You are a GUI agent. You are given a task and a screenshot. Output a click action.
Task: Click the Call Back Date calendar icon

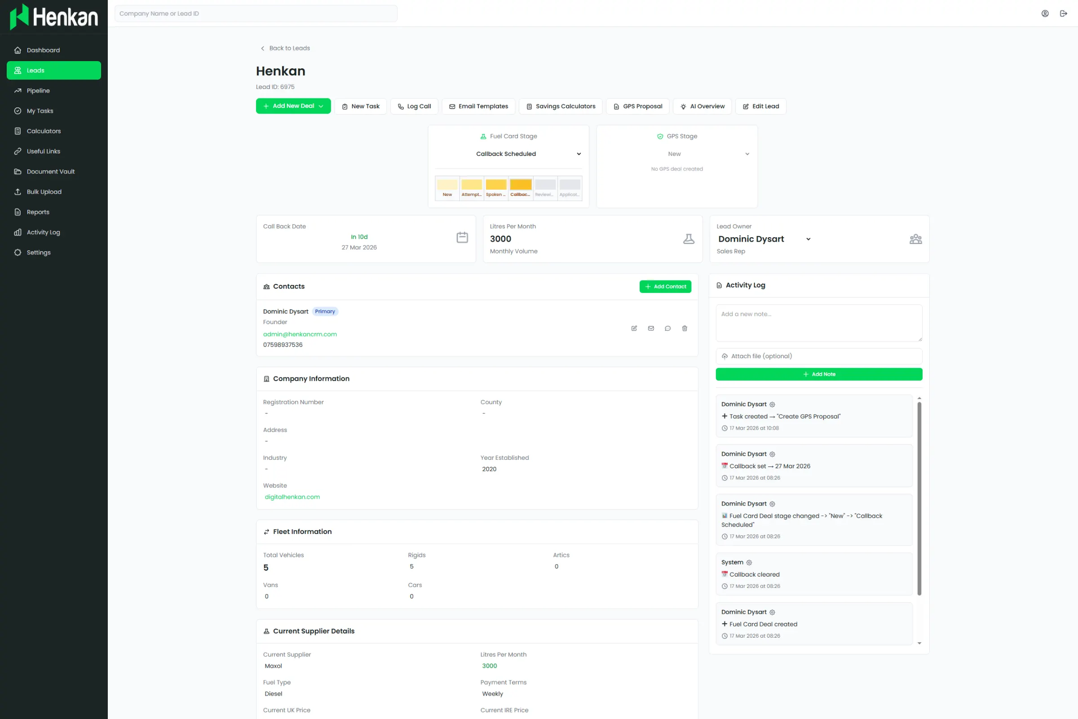(462, 238)
